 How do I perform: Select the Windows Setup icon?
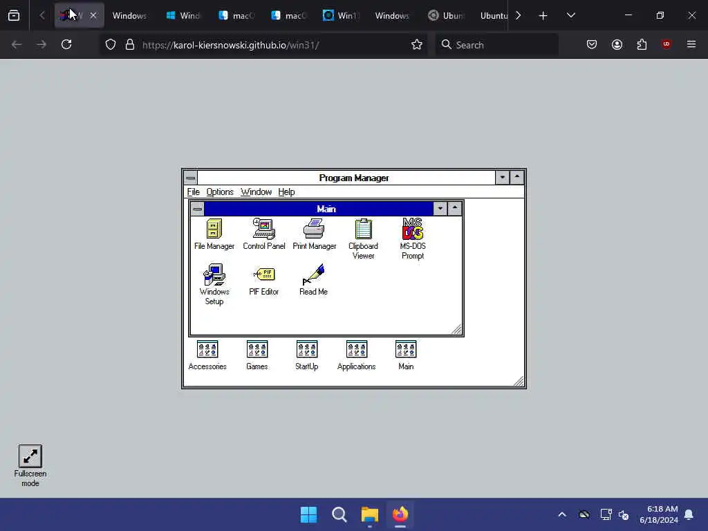pos(214,284)
